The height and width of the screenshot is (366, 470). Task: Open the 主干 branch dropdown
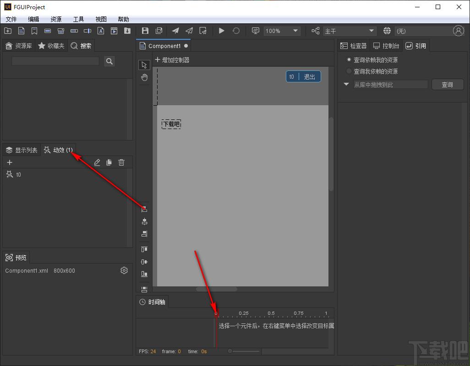(350, 31)
